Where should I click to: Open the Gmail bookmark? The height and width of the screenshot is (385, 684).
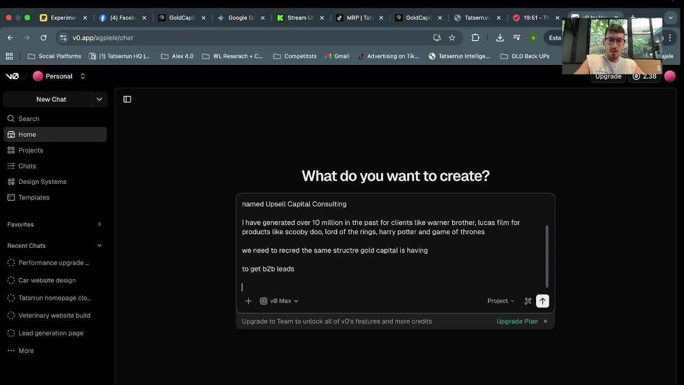coord(337,56)
